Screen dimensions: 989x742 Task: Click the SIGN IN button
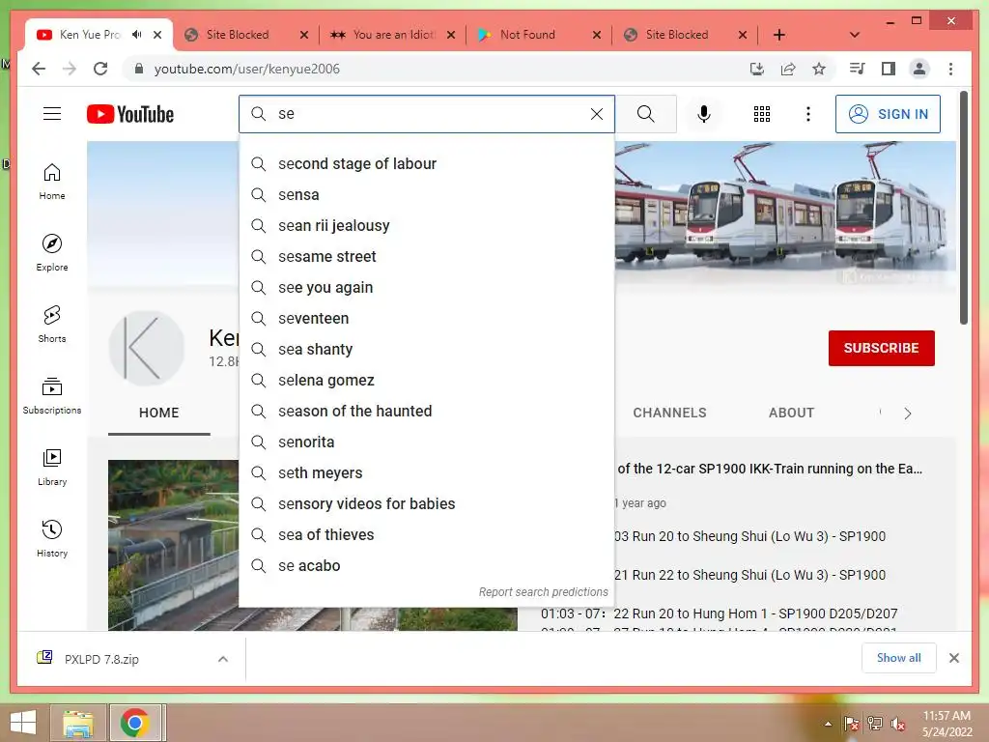click(x=888, y=114)
